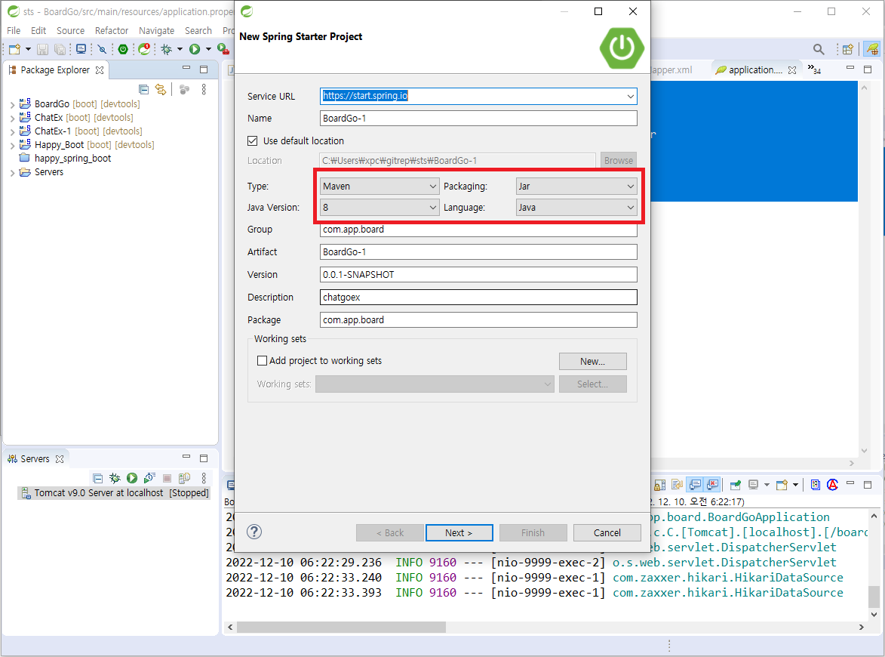885x657 pixels.
Task: Click the New... working sets button
Action: [592, 362]
